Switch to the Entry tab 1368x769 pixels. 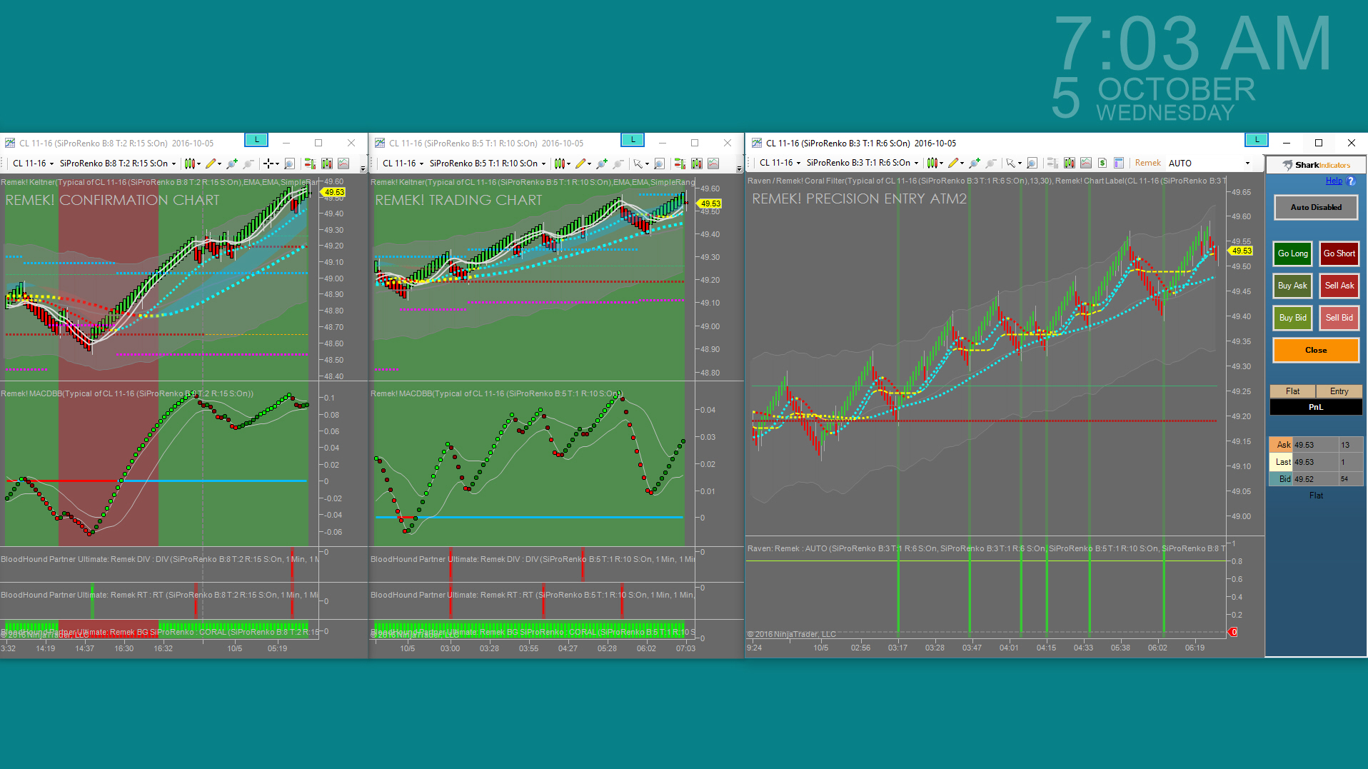[1339, 391]
